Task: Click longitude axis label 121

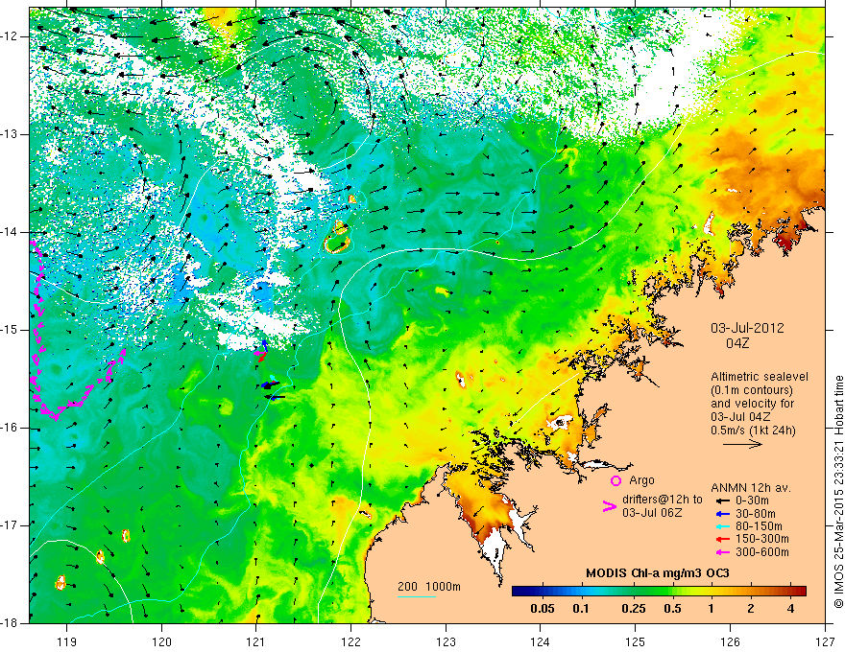Action: pyautogui.click(x=256, y=641)
